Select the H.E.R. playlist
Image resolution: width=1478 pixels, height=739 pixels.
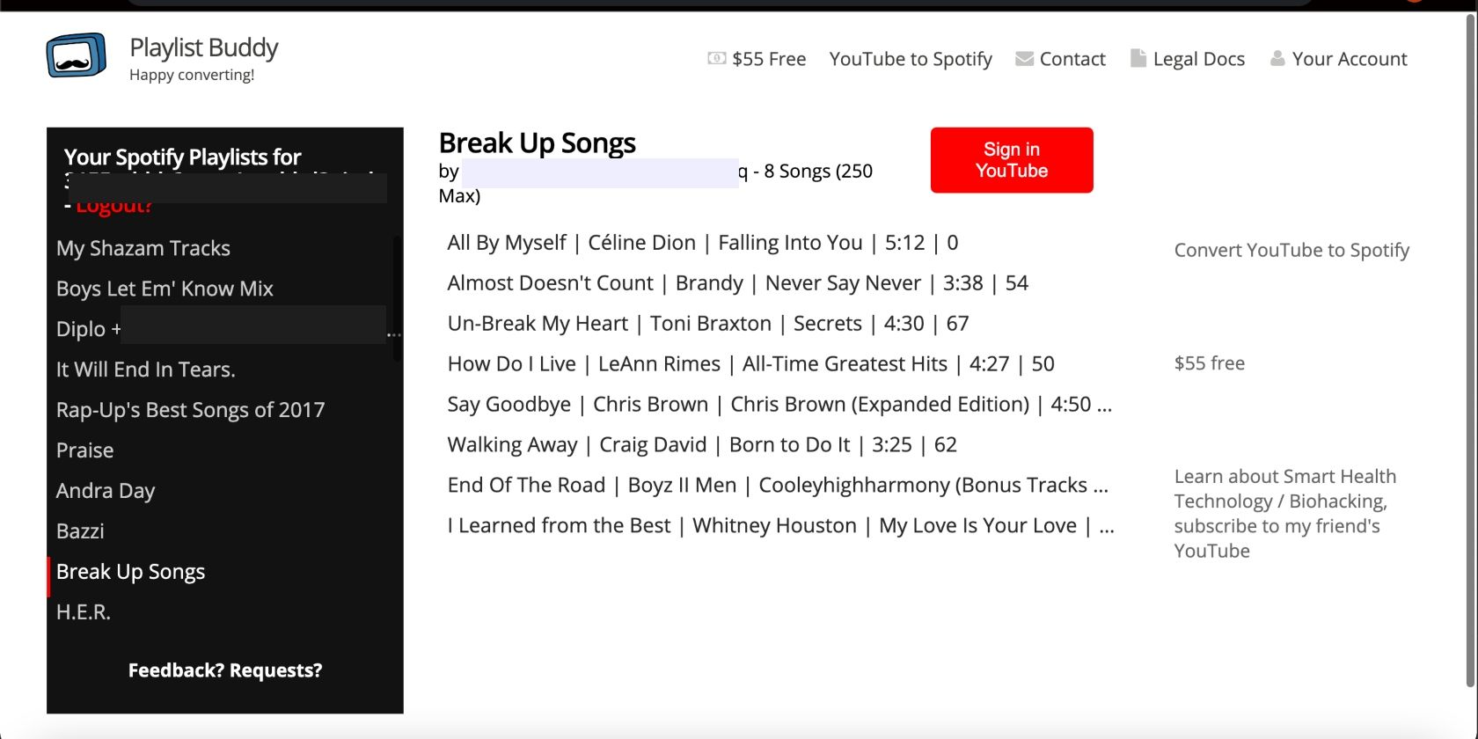point(84,612)
